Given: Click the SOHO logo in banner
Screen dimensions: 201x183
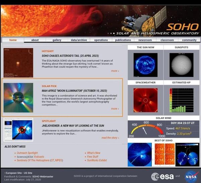Looking at the screenshot, I should 183,27.
